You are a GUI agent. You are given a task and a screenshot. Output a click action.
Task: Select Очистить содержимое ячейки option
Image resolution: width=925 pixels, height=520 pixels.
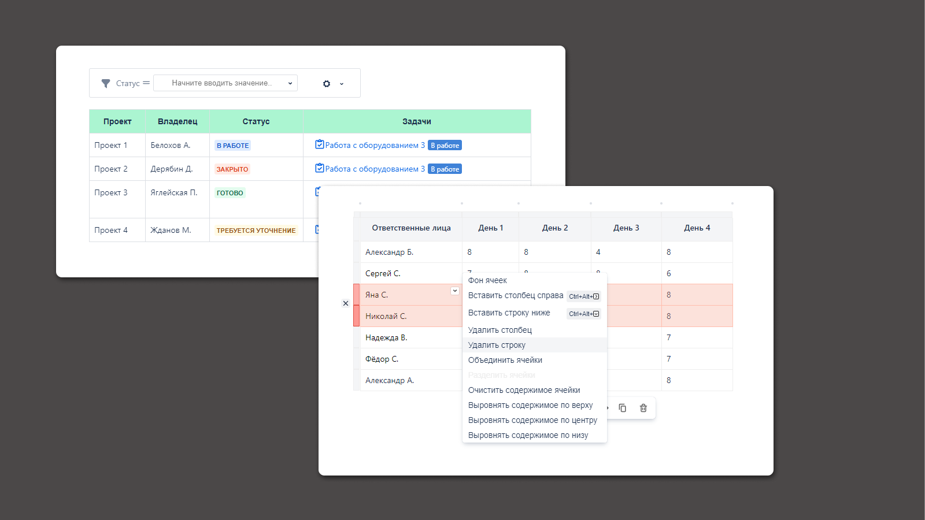(x=524, y=390)
